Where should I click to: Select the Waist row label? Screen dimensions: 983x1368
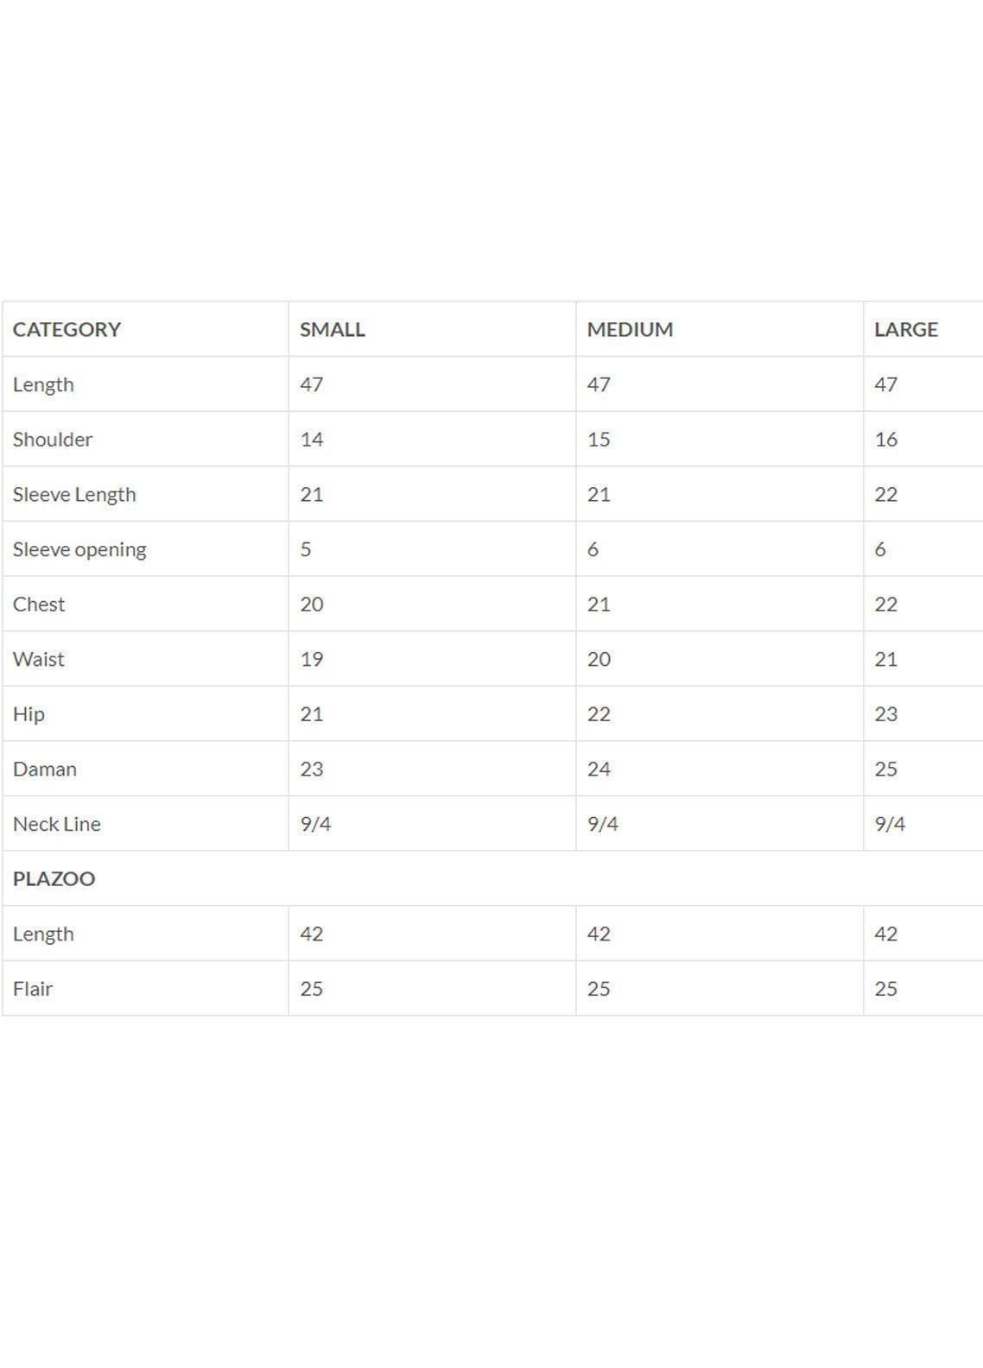[x=39, y=659]
